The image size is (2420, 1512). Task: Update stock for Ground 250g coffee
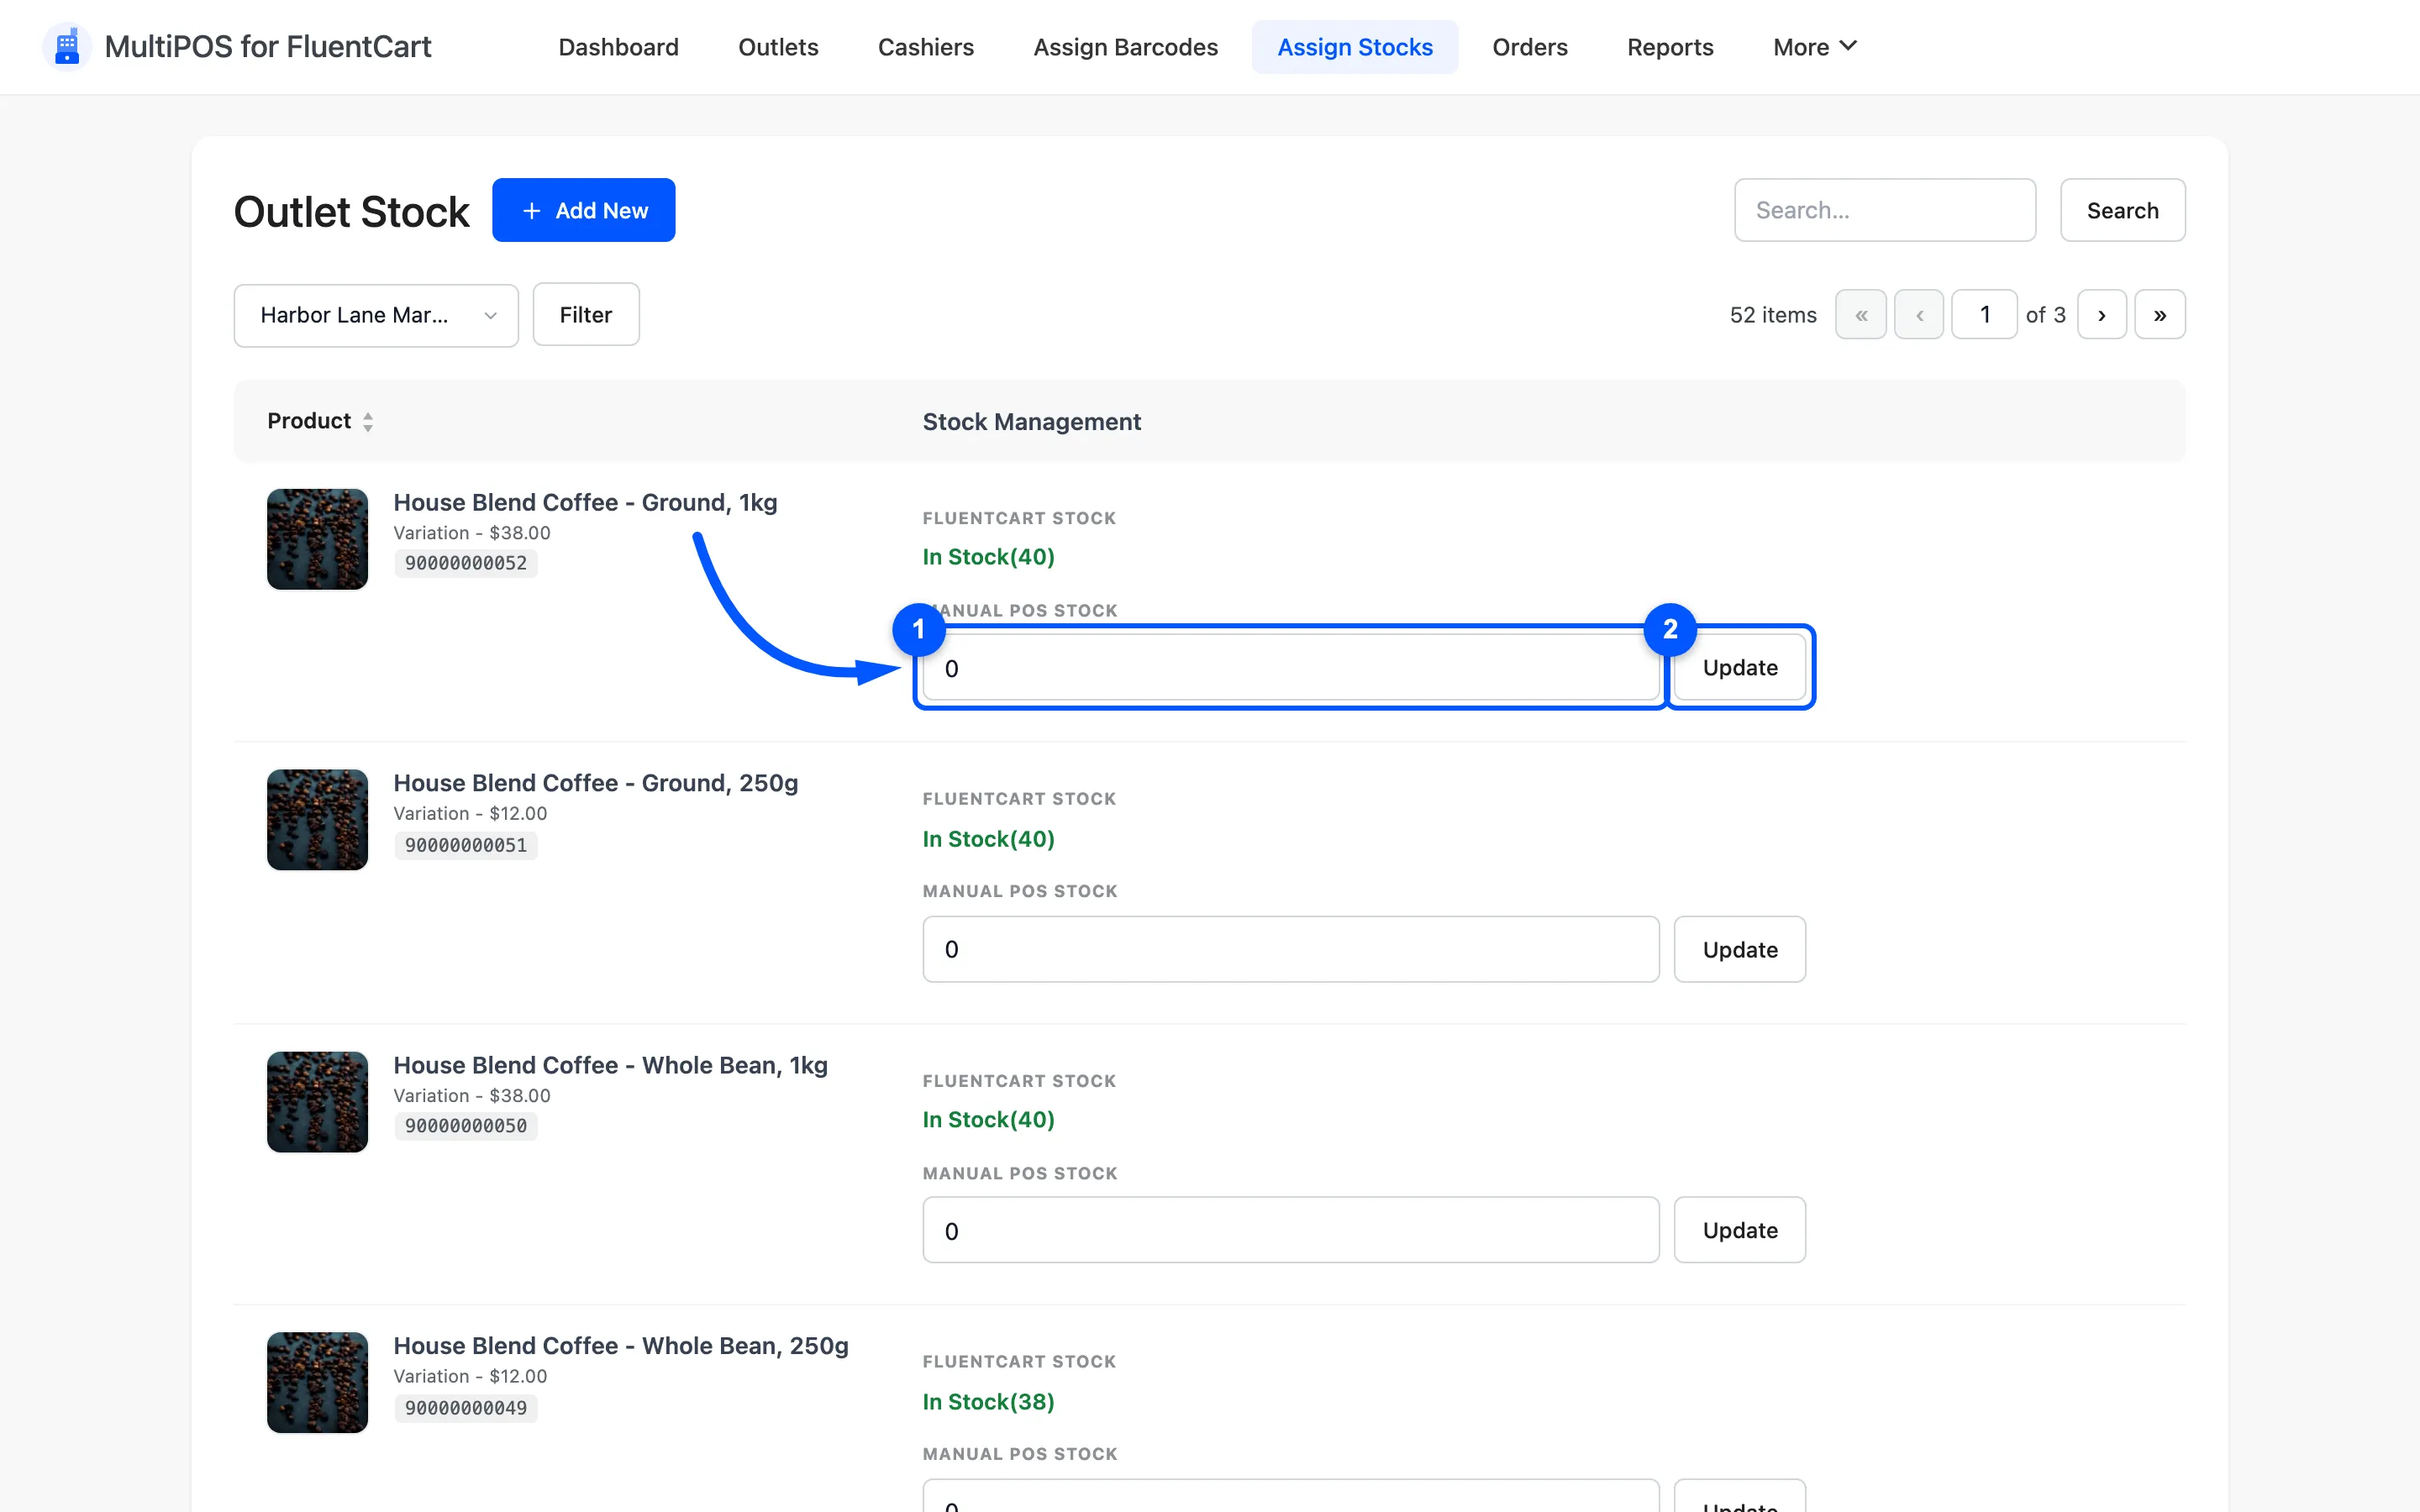[x=1739, y=949]
